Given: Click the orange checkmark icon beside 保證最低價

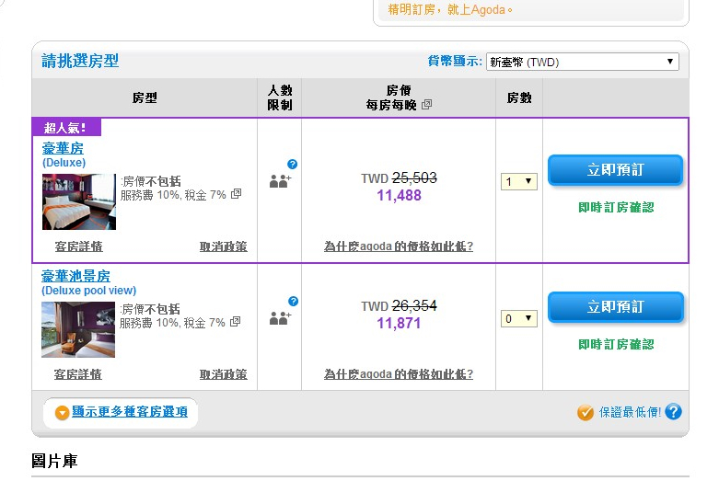Looking at the screenshot, I should point(586,412).
